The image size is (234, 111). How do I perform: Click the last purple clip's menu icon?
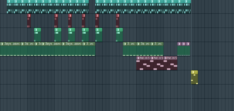pyautogui.click(x=188, y=44)
